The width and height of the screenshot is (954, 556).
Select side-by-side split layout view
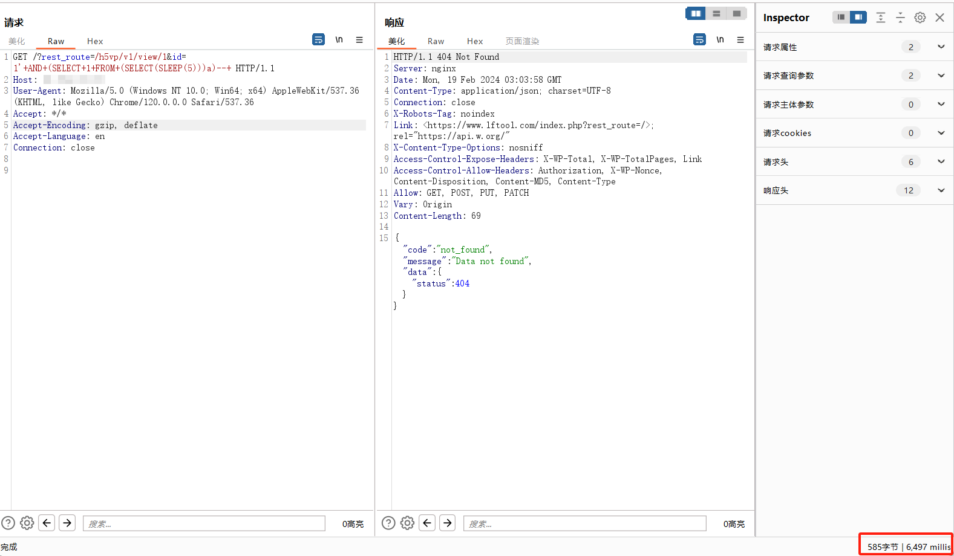[696, 13]
